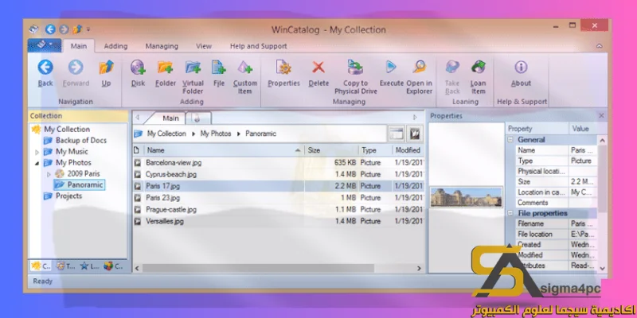Image resolution: width=637 pixels, height=318 pixels.
Task: Select Backup of Docs folder
Action: click(x=81, y=141)
